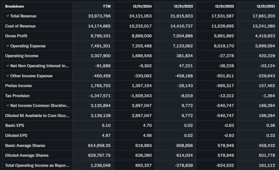Click the Pretax Income row label

click(x=19, y=86)
